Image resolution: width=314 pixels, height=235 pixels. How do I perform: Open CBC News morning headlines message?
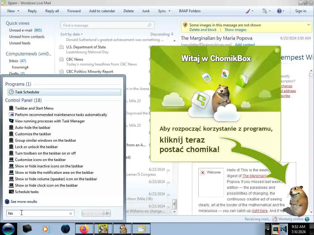click(104, 62)
